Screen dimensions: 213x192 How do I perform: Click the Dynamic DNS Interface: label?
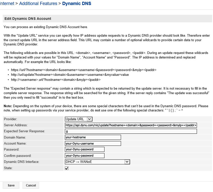(22, 162)
